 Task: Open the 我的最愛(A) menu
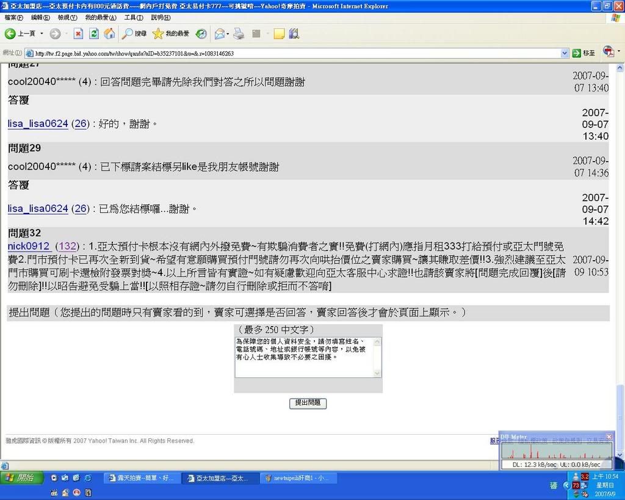pyautogui.click(x=101, y=18)
